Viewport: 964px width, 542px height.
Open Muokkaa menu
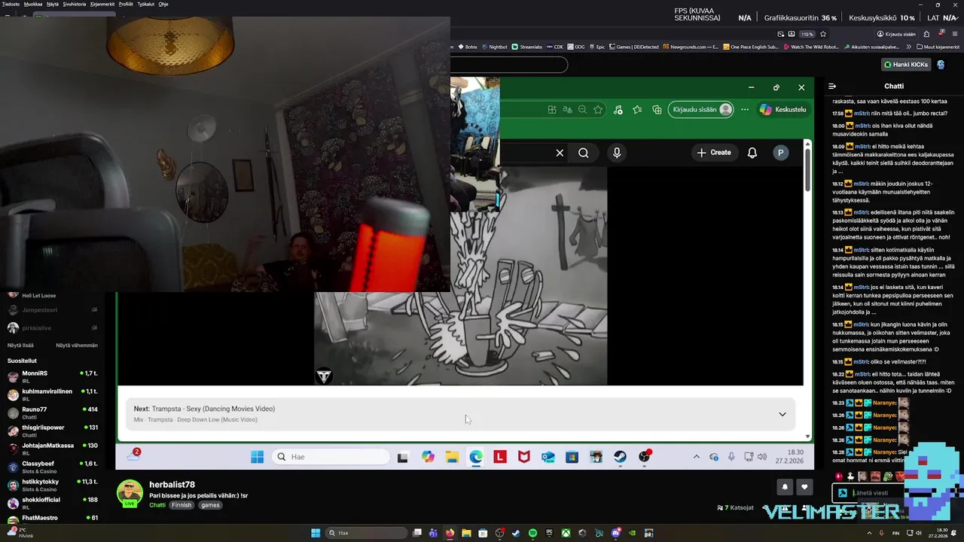[x=33, y=4]
